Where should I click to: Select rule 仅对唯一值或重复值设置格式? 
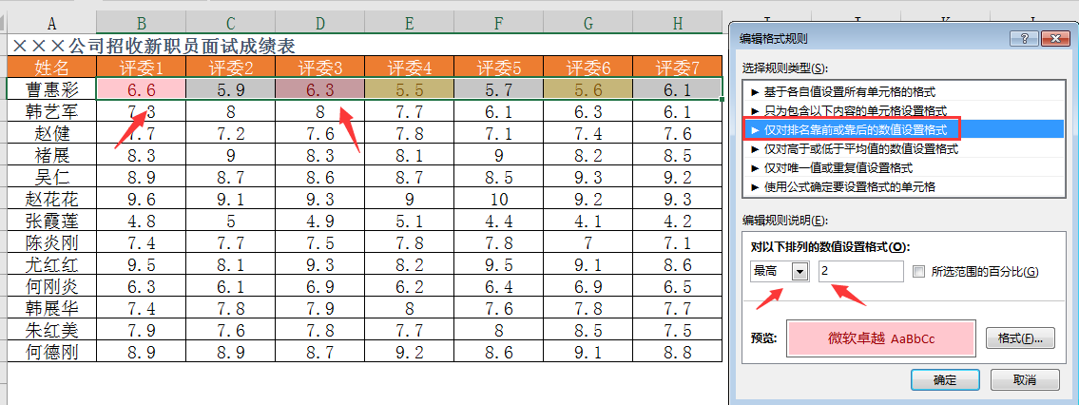tap(903, 167)
